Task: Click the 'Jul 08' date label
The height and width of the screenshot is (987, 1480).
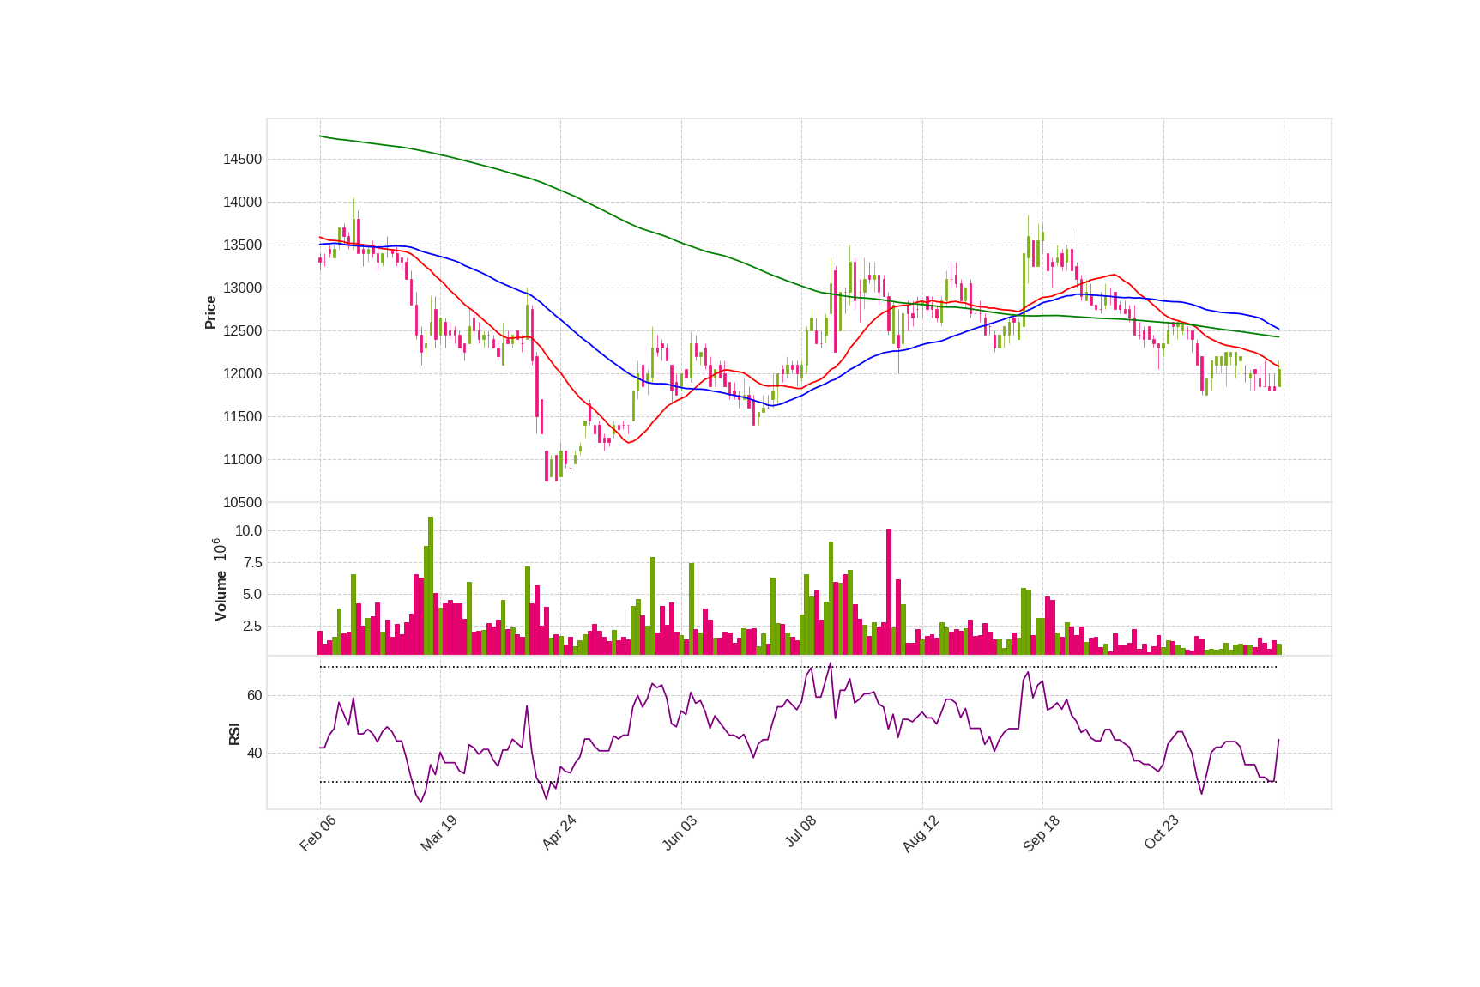Action: pyautogui.click(x=800, y=833)
